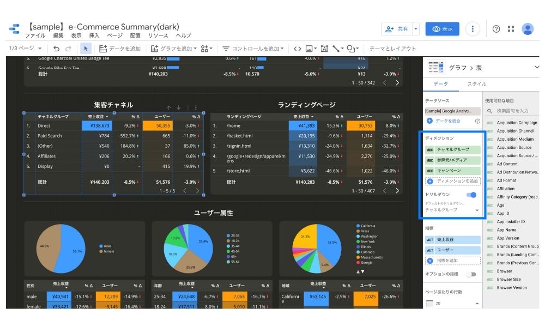Open the グラフを追加 add chart dropdown
545x327 pixels.
pos(174,49)
